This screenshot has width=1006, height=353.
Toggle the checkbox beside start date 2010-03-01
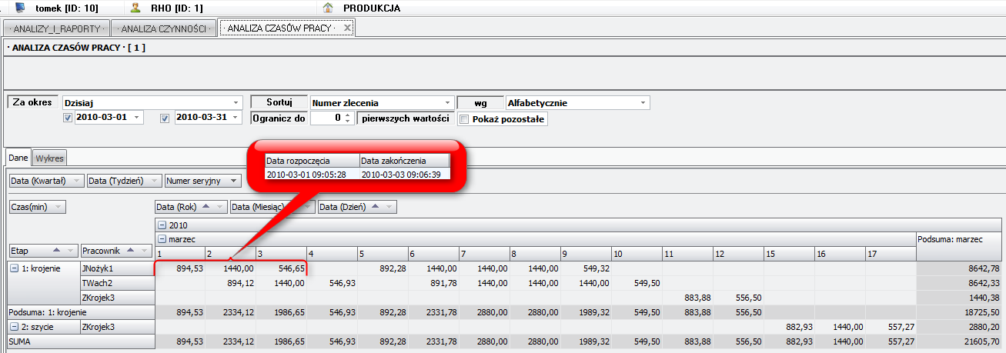pos(68,118)
